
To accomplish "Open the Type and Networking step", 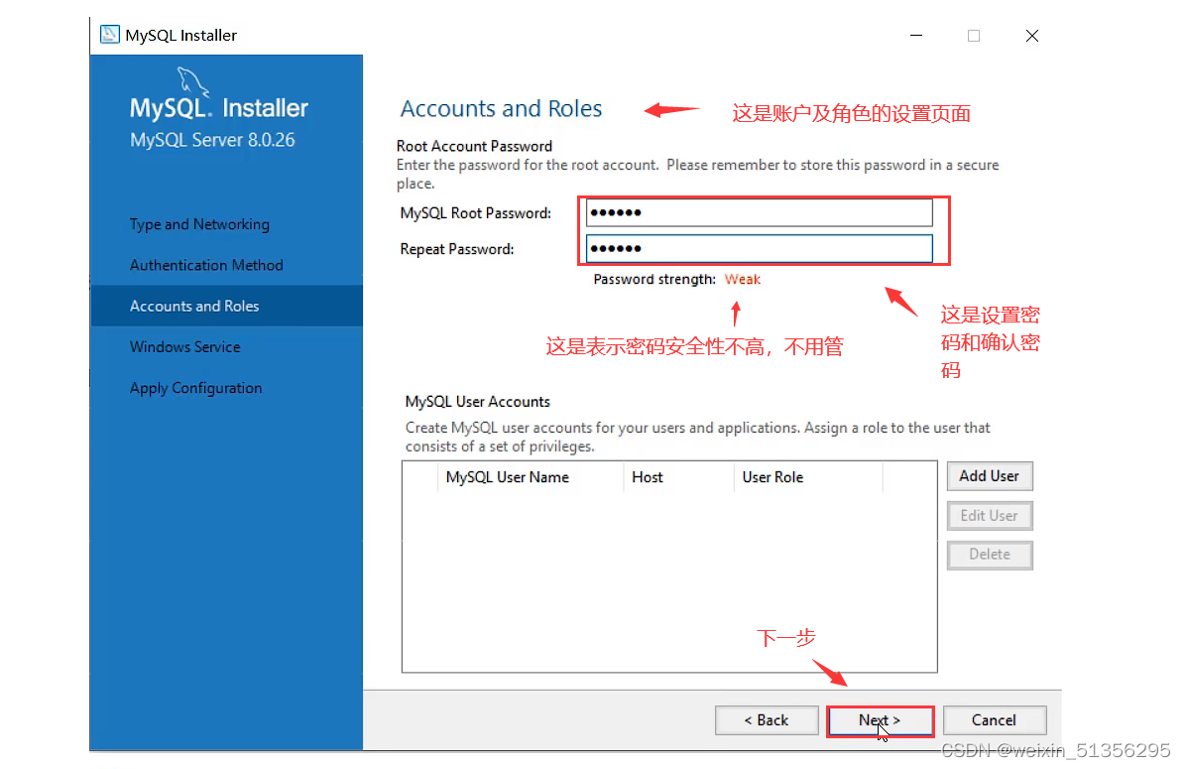I will pos(199,224).
